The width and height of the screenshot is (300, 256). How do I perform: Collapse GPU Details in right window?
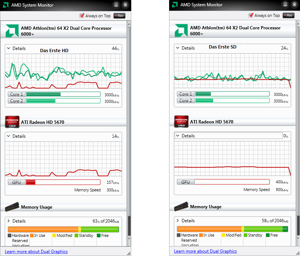point(178,136)
